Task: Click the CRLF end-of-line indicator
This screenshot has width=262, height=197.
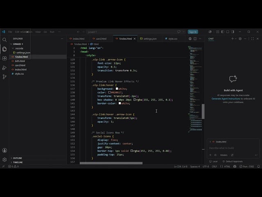Action: tap(215, 166)
